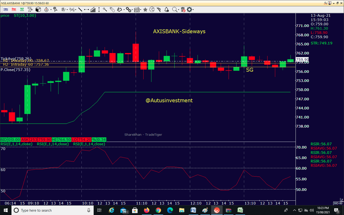344x215 pixels.
Task: Click the STR:749.19 value in the info panel
Action: [322, 43]
